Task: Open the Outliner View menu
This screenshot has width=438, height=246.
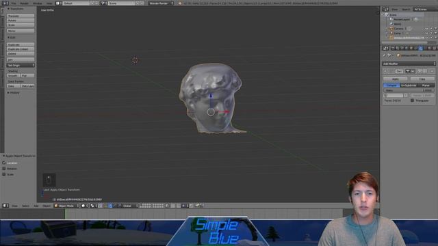Action: 394,10
